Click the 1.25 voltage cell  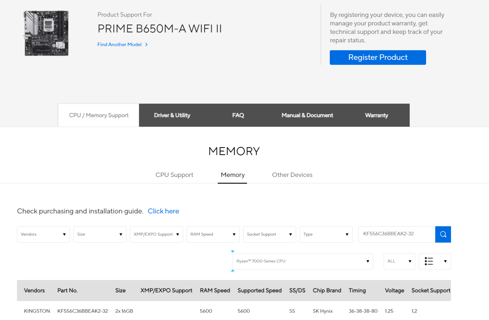[389, 311]
